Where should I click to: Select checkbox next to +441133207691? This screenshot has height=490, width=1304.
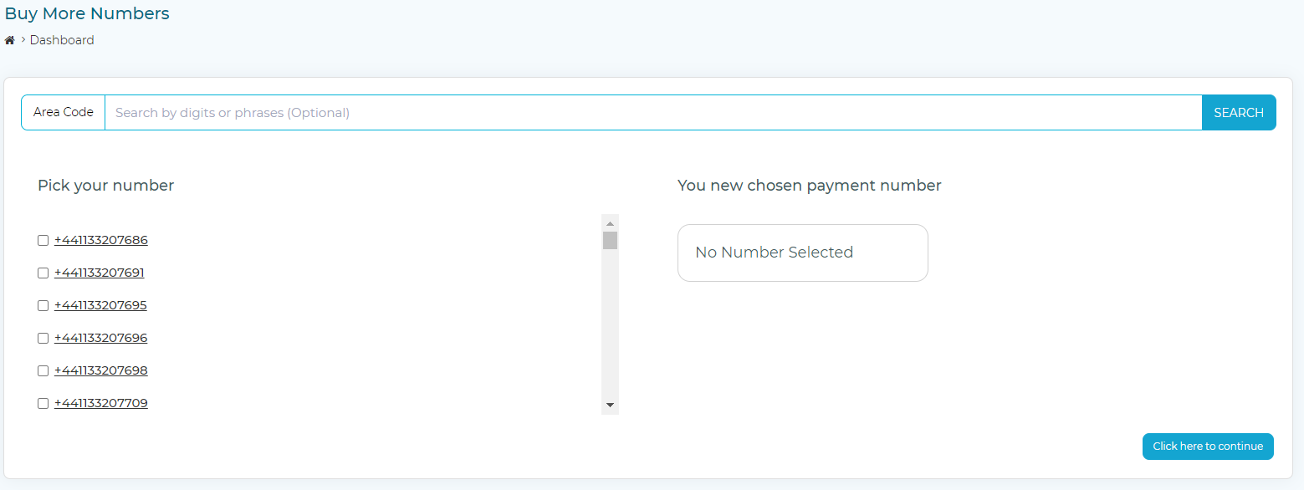(x=43, y=273)
